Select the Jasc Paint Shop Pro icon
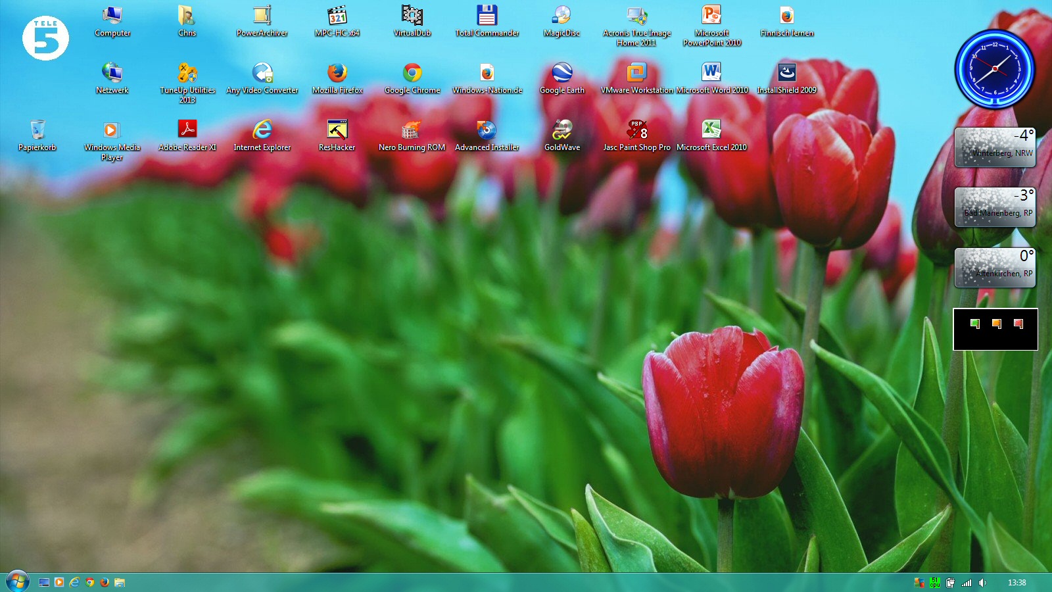This screenshot has width=1052, height=592. pos(636,130)
